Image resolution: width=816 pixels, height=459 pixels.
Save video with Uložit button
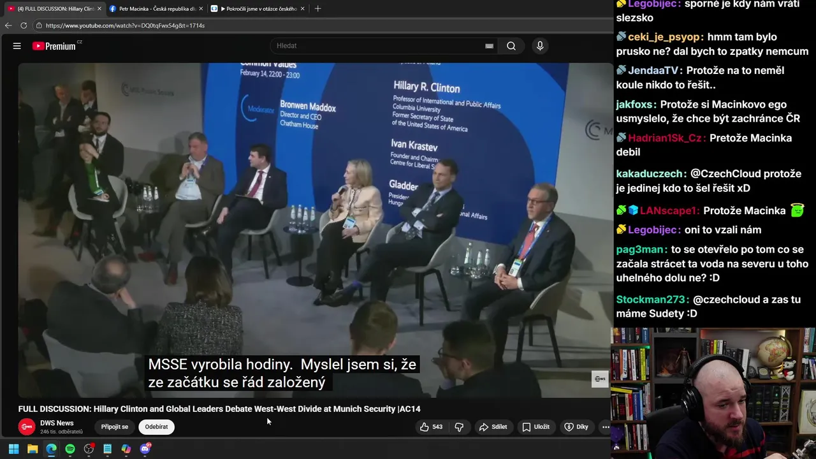tap(535, 427)
